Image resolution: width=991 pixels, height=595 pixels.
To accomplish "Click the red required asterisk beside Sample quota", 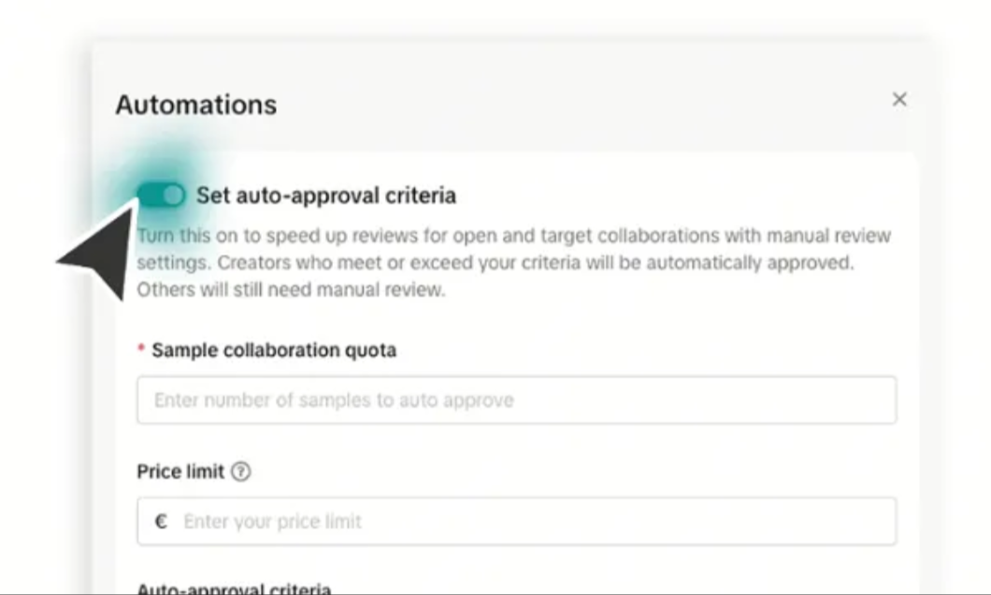I will [141, 350].
